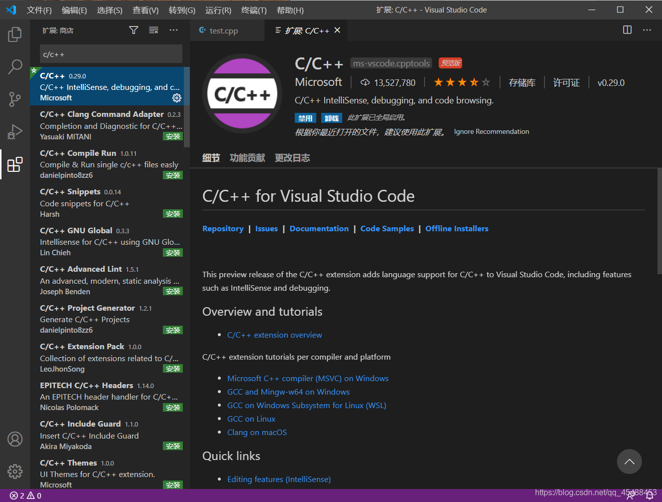Image resolution: width=662 pixels, height=502 pixels.
Task: Split the editor to the right
Action: point(628,30)
